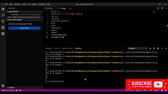Open the Debug view in activity bar
Screen dimensions: 168x94
pyautogui.click(x=3, y=27)
